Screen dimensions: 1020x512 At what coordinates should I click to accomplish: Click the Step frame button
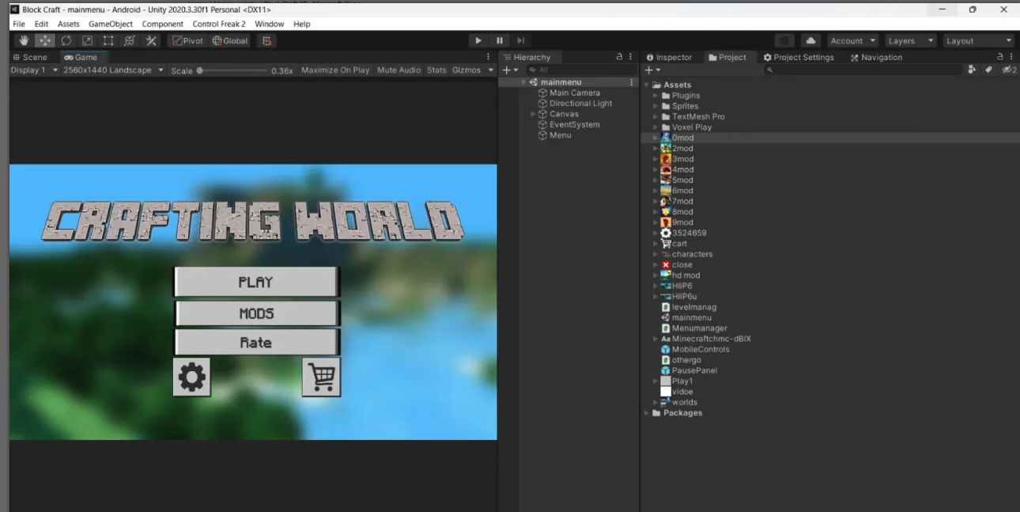pos(520,40)
